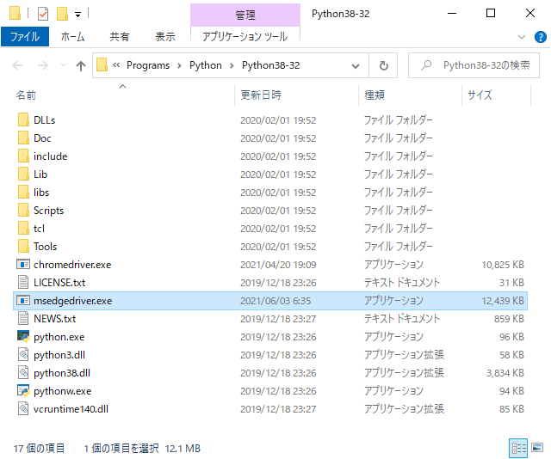Select the Scripts folder name
This screenshot has height=459, width=551.
[x=48, y=211]
